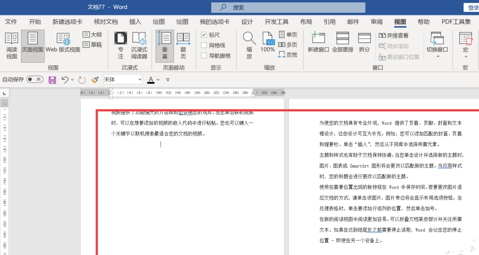The height and width of the screenshot is (255, 479).
Task: Open the 核对文档 tab
Action: [106, 22]
